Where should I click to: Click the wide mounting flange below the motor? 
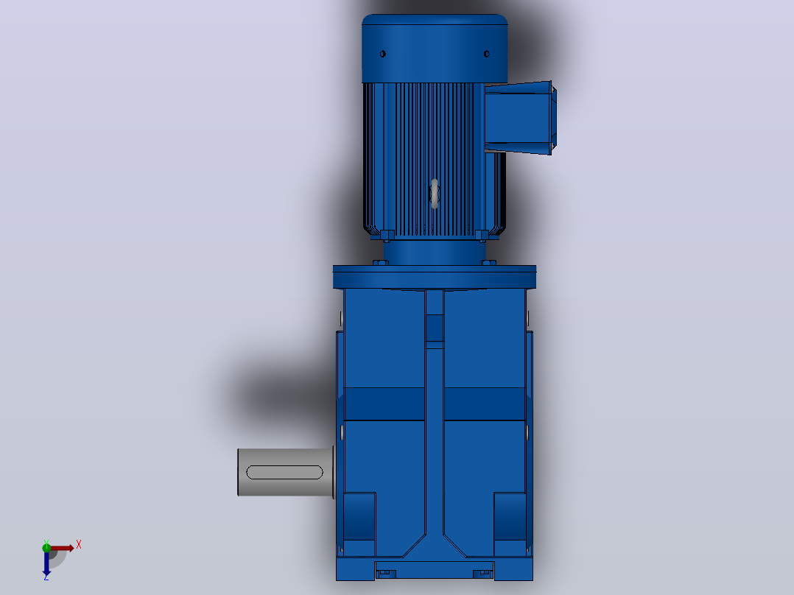pyautogui.click(x=435, y=277)
